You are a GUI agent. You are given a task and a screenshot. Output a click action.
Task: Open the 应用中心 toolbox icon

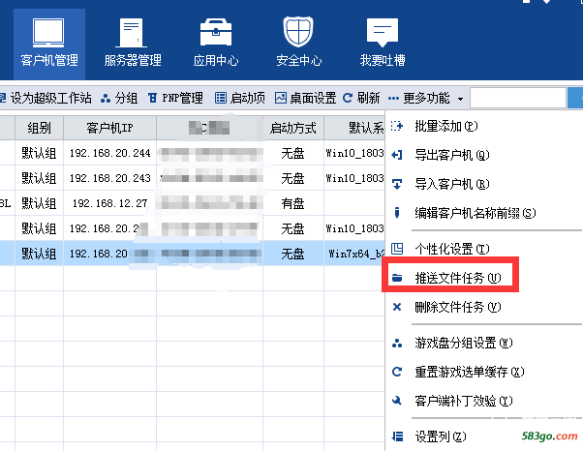click(216, 33)
